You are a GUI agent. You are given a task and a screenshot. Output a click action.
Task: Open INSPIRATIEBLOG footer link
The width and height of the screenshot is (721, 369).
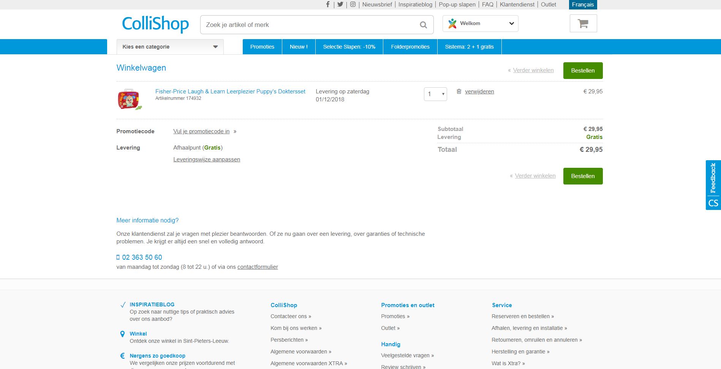(152, 304)
